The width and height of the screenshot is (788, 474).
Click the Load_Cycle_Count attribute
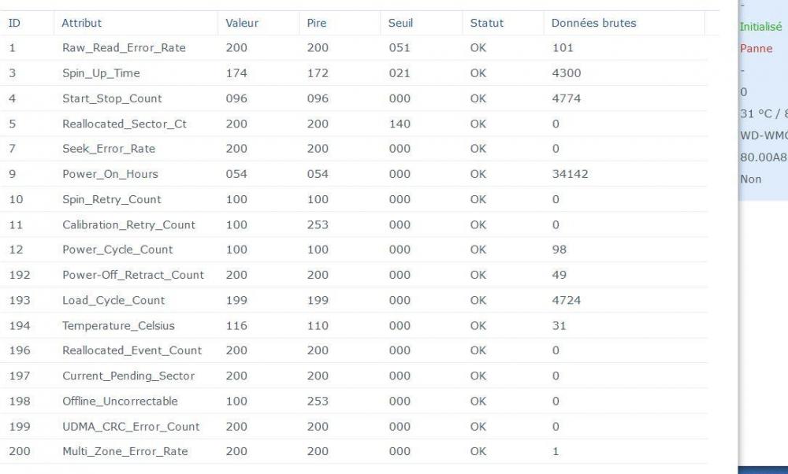[x=113, y=300]
